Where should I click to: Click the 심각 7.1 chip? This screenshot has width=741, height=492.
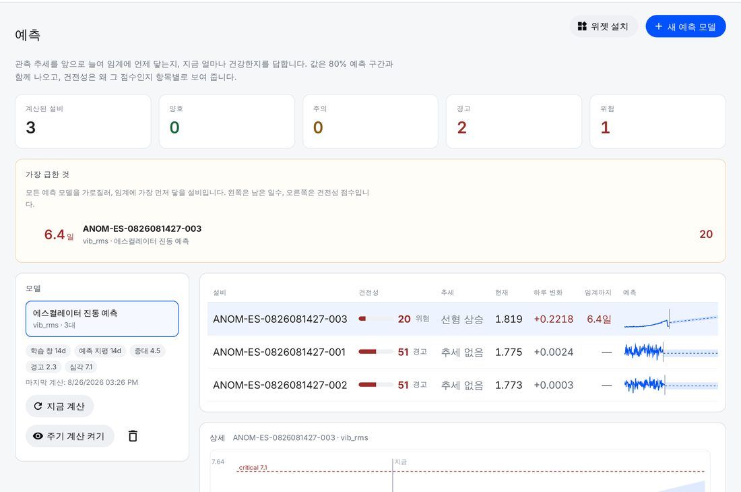(x=81, y=367)
